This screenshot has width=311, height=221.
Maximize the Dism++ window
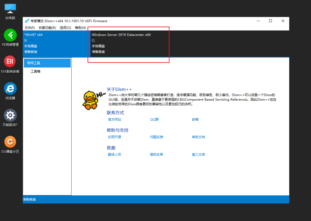click(x=270, y=21)
